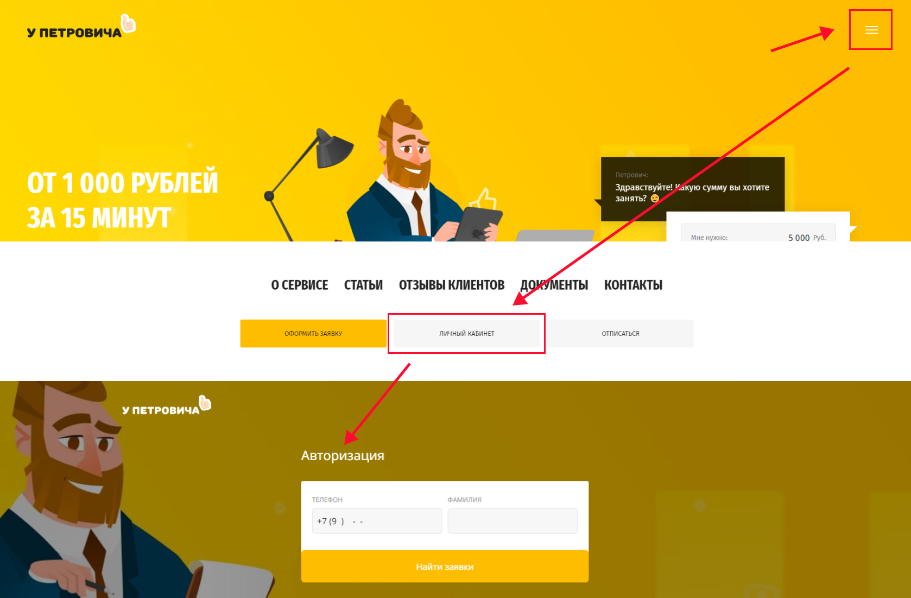
Task: Click the Отписаться button
Action: coord(621,333)
